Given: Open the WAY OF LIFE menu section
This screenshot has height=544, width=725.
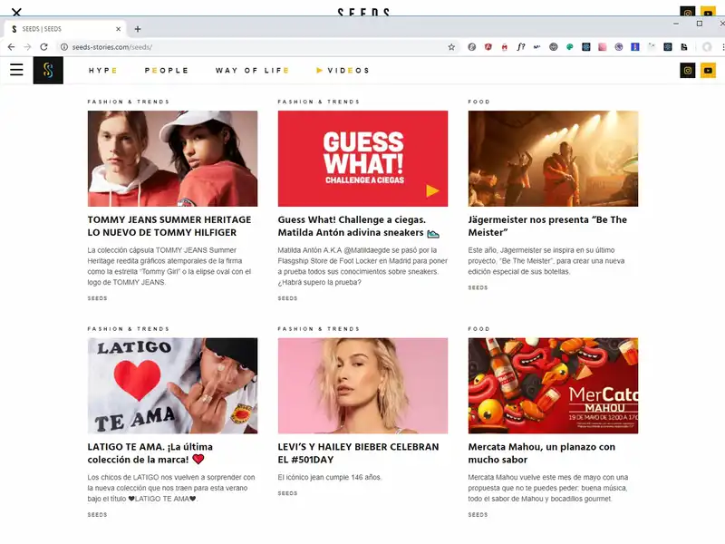Looking at the screenshot, I should tap(252, 71).
